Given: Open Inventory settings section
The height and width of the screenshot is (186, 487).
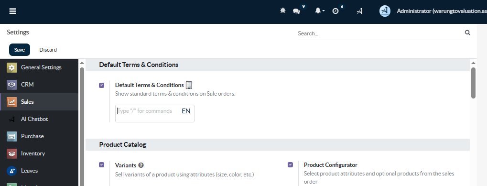Looking at the screenshot, I should coord(39,153).
